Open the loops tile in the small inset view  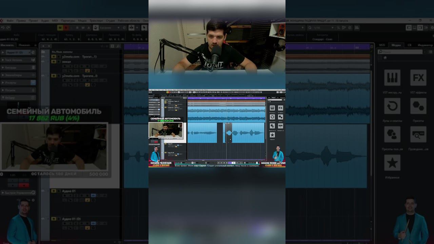click(x=272, y=117)
